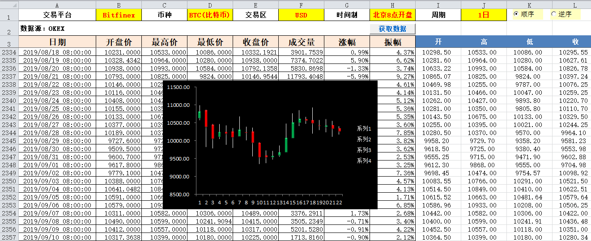Click date cell 2019/08/18 08:00:00
This screenshot has height=241, width=591.
pyautogui.click(x=57, y=52)
